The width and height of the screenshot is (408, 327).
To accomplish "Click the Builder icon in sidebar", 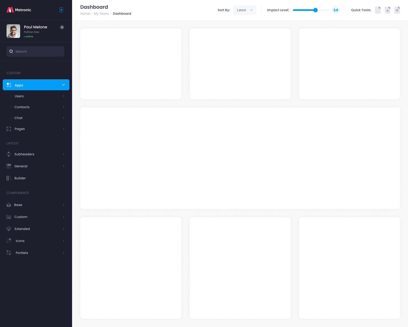I will (9, 178).
